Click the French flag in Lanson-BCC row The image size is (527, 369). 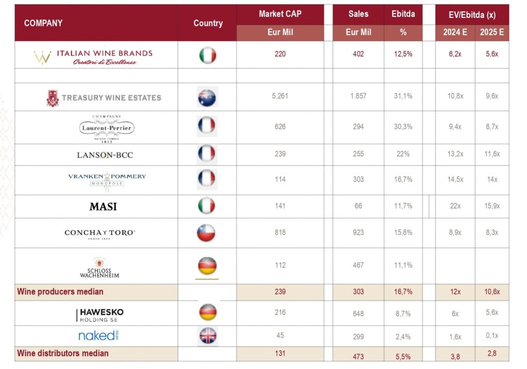click(x=207, y=153)
